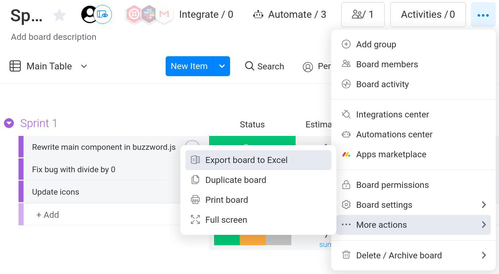This screenshot has width=499, height=274.
Task: Open the Twilio integration icon
Action: pyautogui.click(x=134, y=14)
